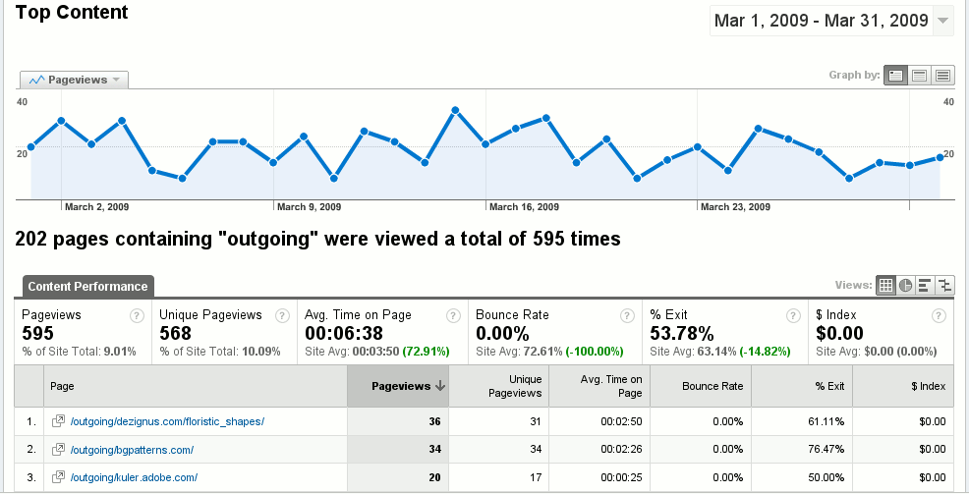Open the Pageviews graph metric dropdown
The height and width of the screenshot is (494, 969).
(76, 80)
